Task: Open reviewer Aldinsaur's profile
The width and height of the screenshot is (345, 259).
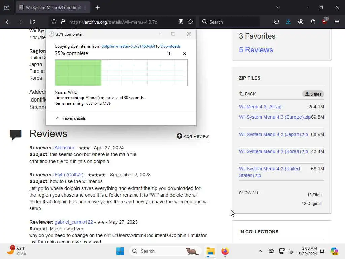Action: point(64,148)
